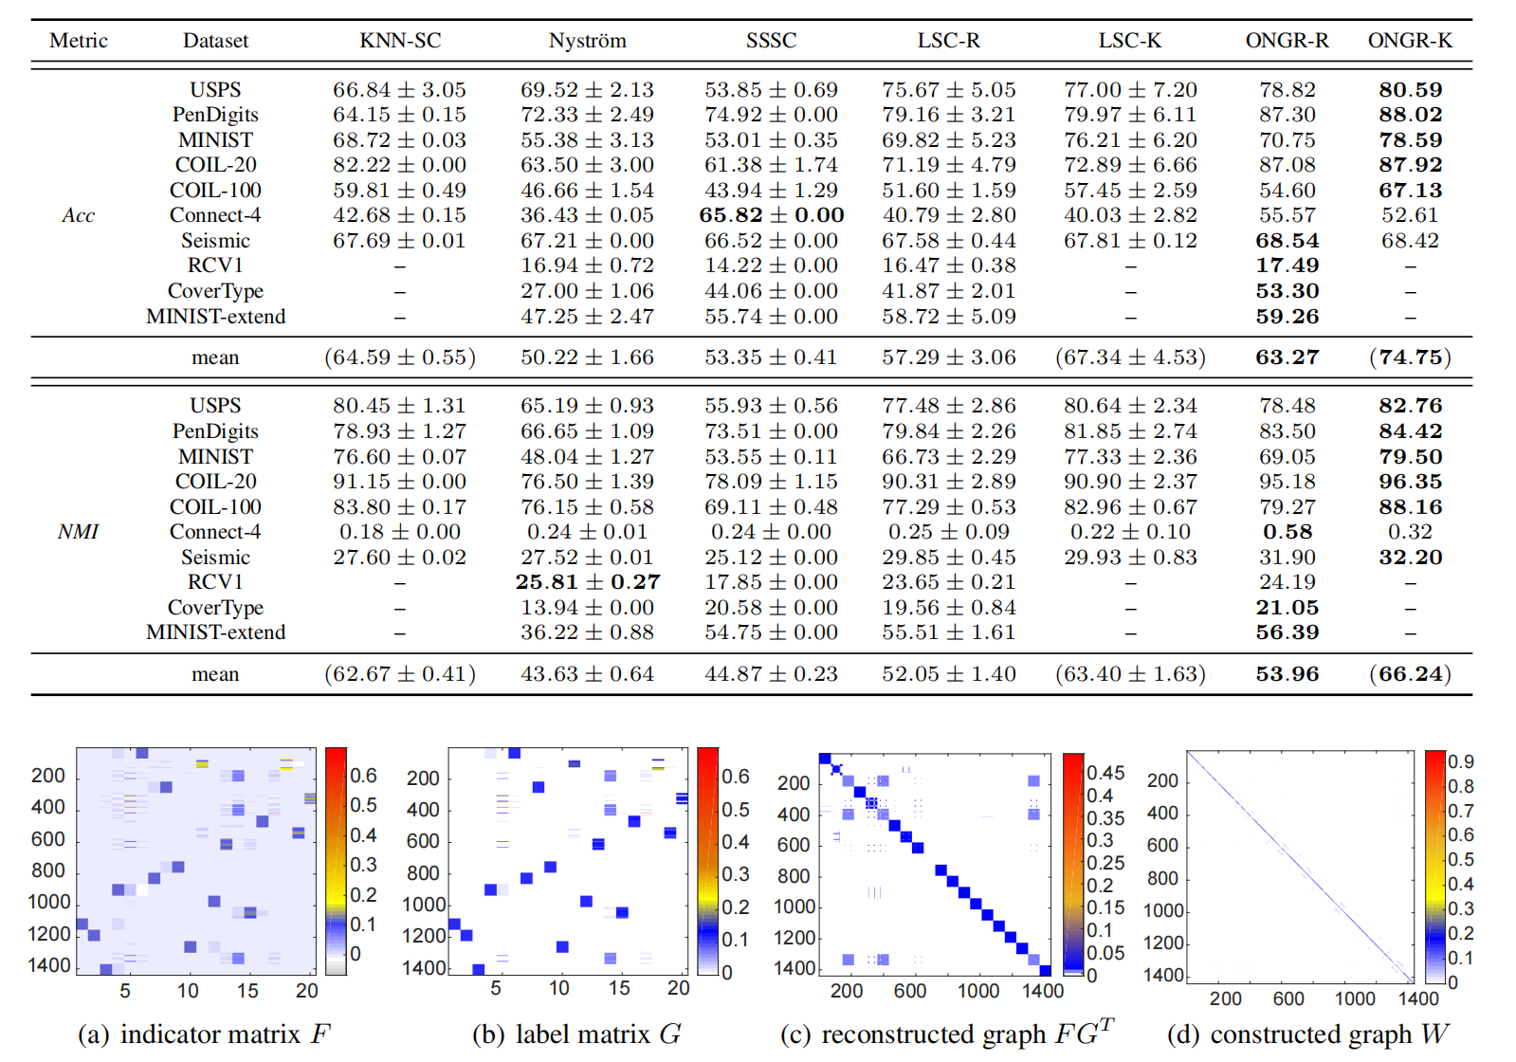Image resolution: width=1516 pixels, height=1062 pixels.
Task: Select the LSC-R column header
Action: [948, 41]
